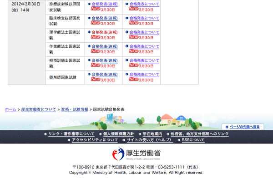Open 所在地案内 footer link
Viewport: 273px width, 184px height.
click(152, 134)
